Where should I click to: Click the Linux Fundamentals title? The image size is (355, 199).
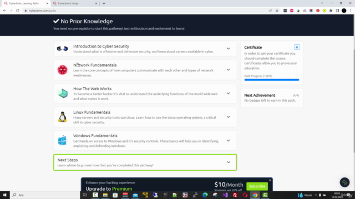pyautogui.click(x=92, y=112)
